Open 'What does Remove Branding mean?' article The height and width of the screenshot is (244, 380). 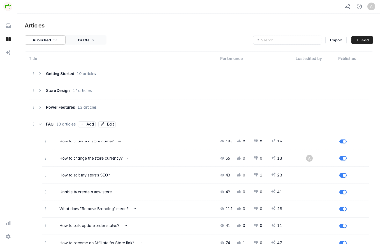[94, 209]
